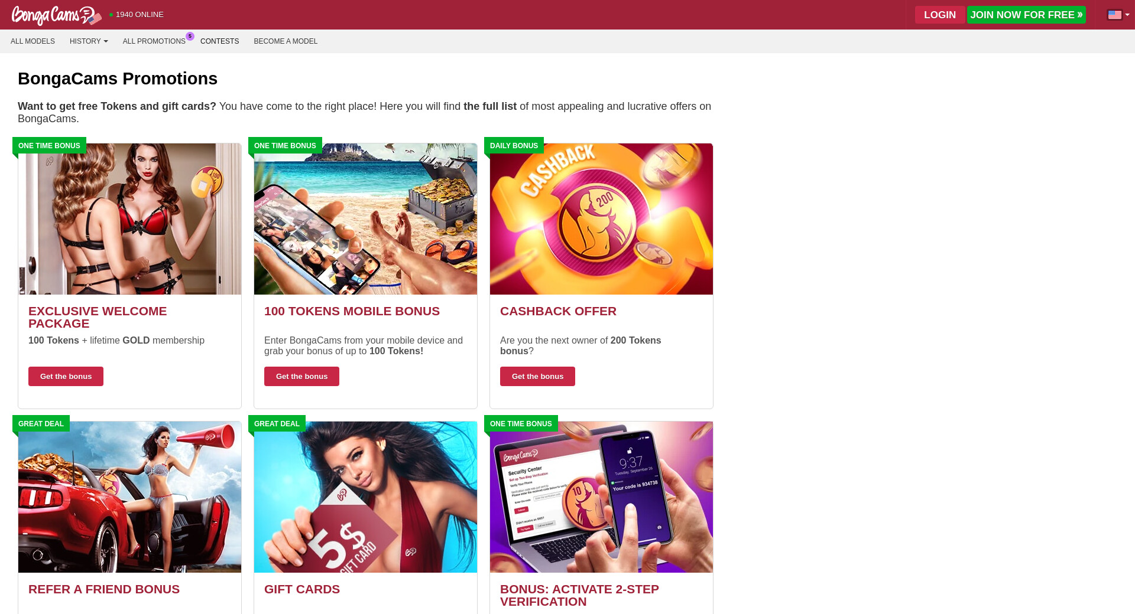Open the All Models tab

(x=33, y=41)
